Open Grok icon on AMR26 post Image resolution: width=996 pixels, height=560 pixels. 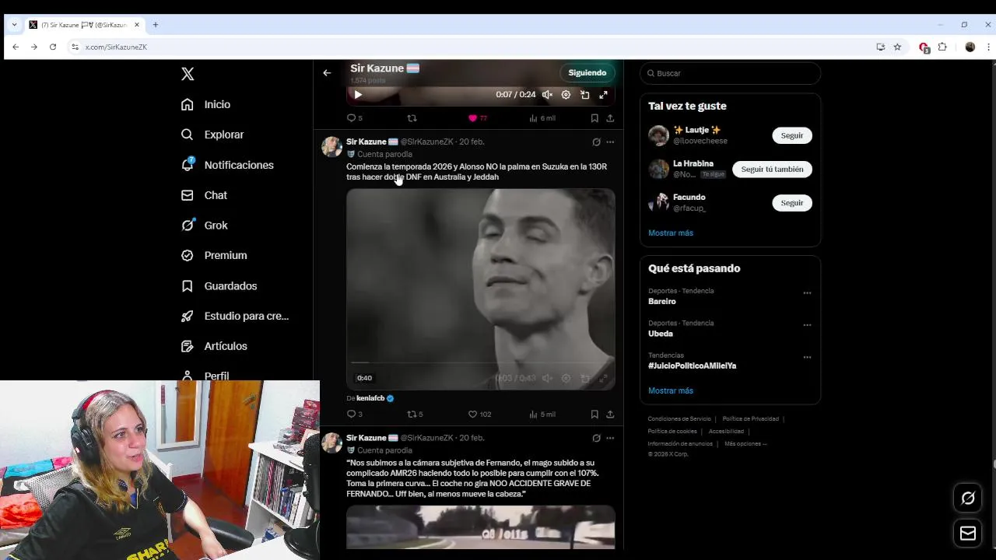[596, 439]
